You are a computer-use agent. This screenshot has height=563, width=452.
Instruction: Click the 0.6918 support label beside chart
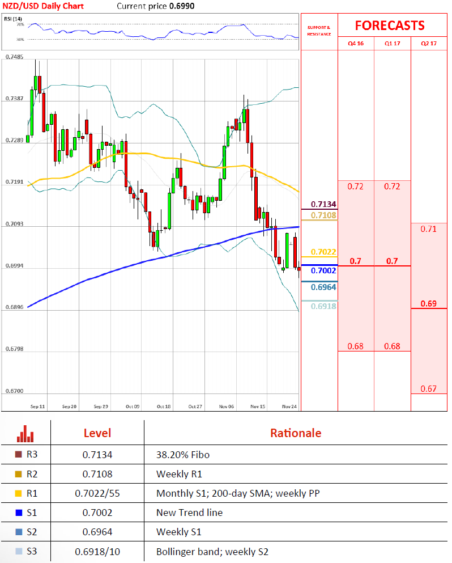(x=323, y=306)
